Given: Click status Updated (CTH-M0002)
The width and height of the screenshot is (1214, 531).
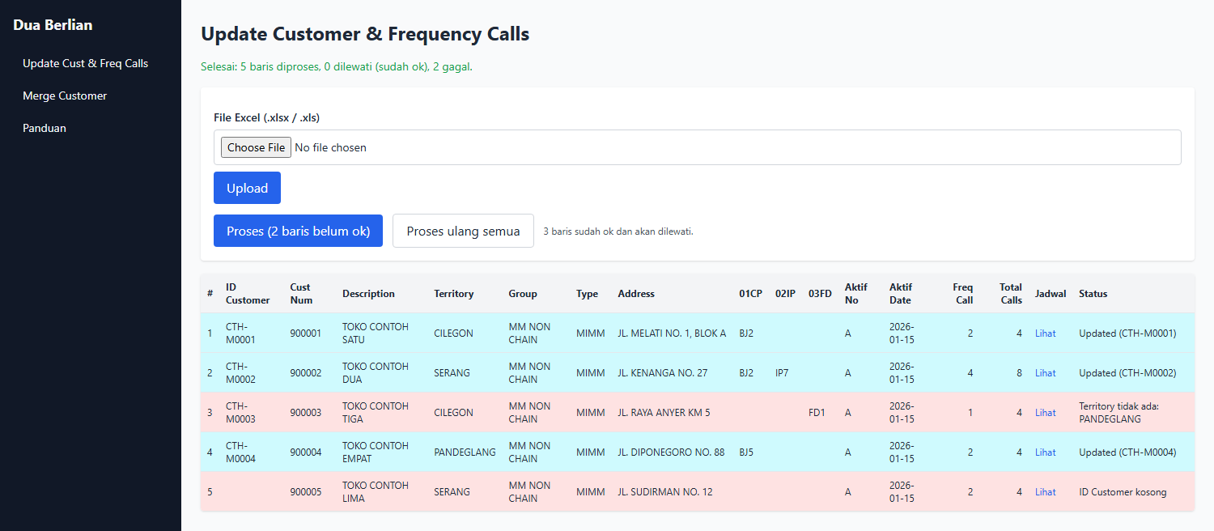Looking at the screenshot, I should coord(1127,372).
